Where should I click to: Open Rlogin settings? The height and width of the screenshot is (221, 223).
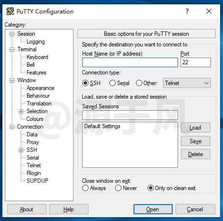pos(34,173)
